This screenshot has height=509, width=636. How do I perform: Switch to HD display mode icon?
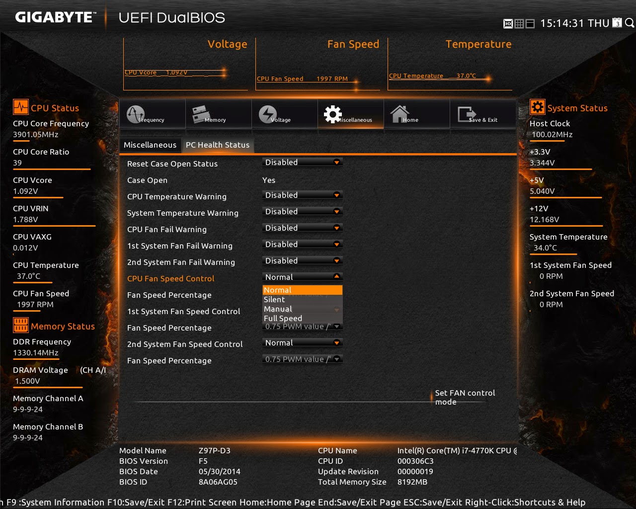[x=508, y=23]
